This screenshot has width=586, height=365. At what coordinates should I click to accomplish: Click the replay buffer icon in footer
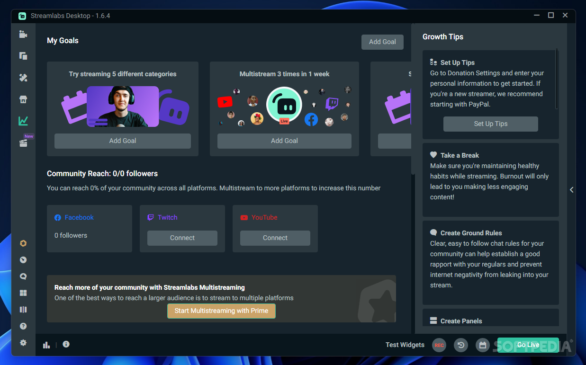[x=461, y=345]
